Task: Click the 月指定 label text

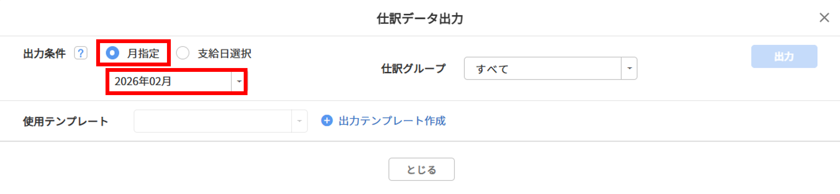Action: pos(143,54)
